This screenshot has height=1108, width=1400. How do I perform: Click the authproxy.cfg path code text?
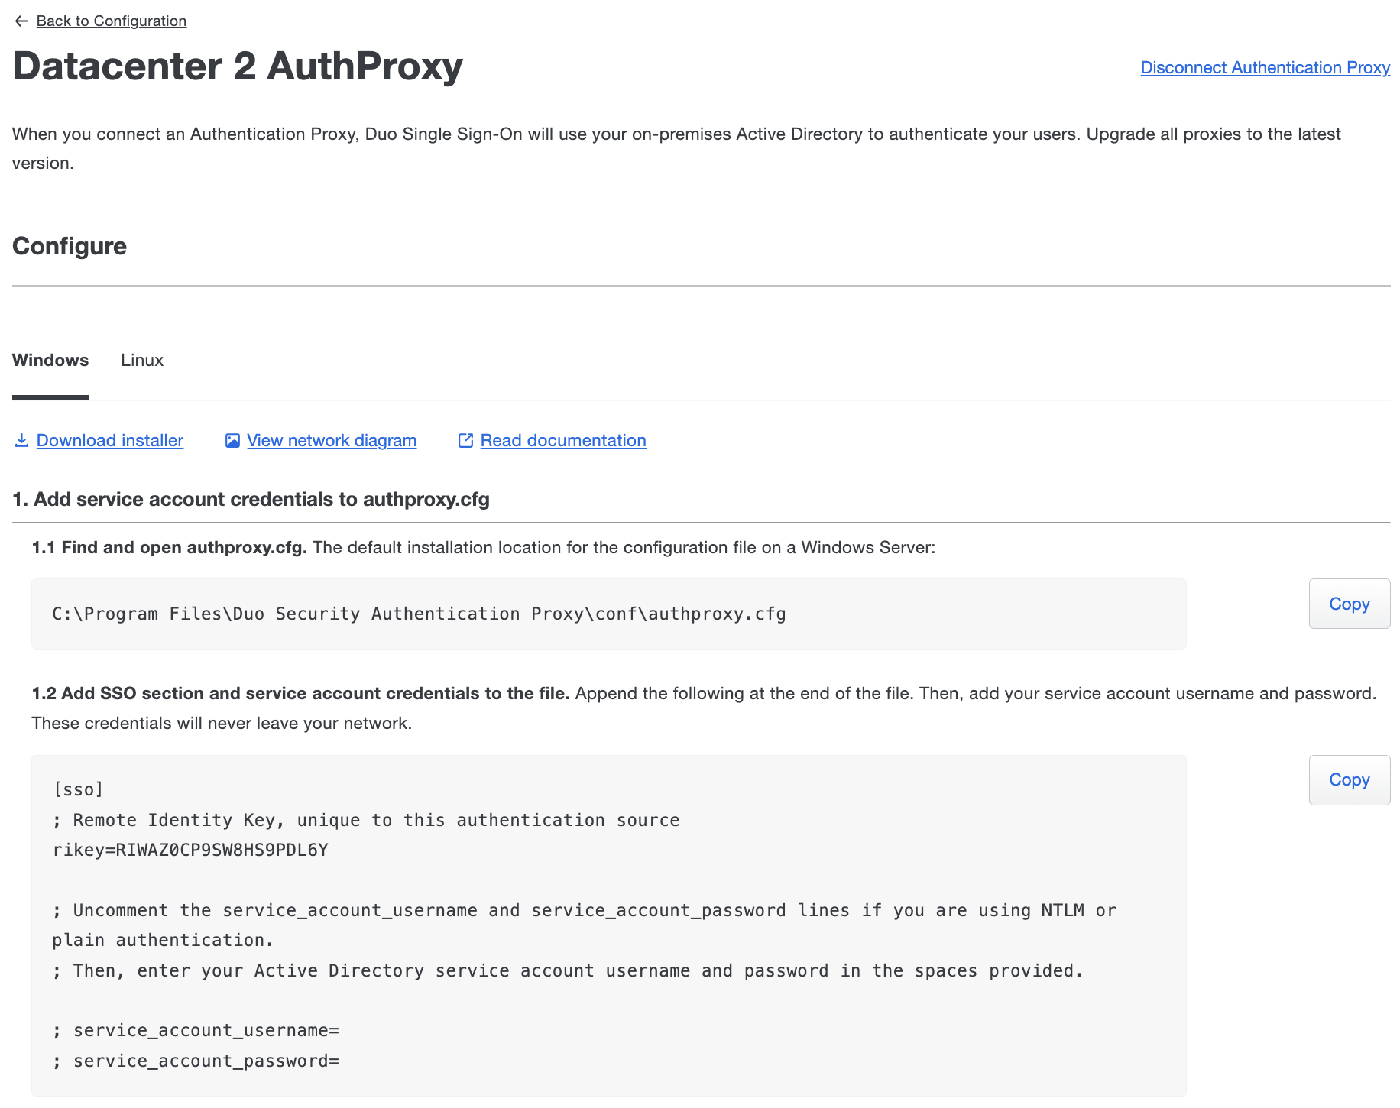[x=419, y=614]
